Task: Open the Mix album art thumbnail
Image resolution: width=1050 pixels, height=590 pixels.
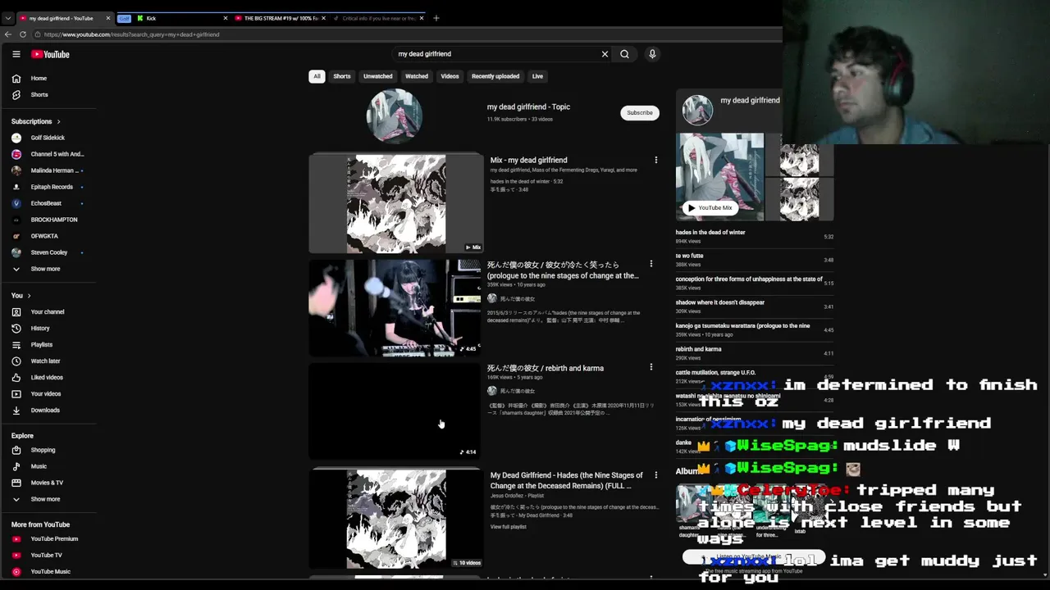Action: tap(396, 203)
